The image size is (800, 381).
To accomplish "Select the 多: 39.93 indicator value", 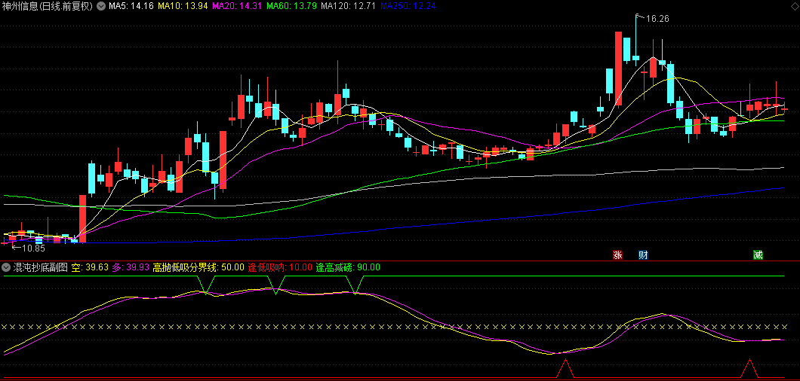I will (131, 267).
